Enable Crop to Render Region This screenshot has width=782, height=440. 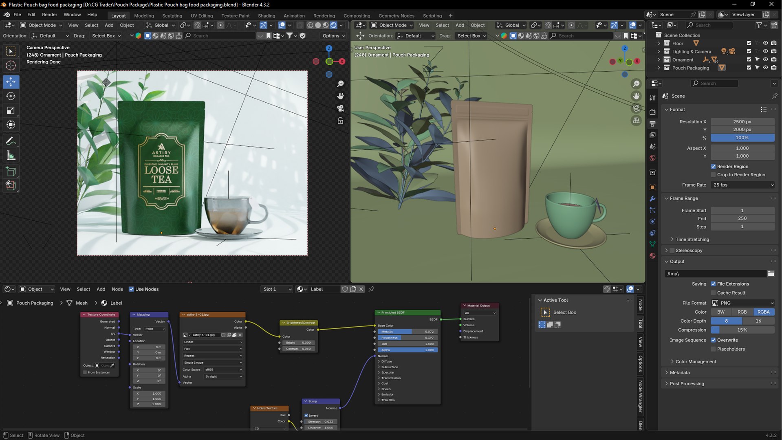point(713,175)
